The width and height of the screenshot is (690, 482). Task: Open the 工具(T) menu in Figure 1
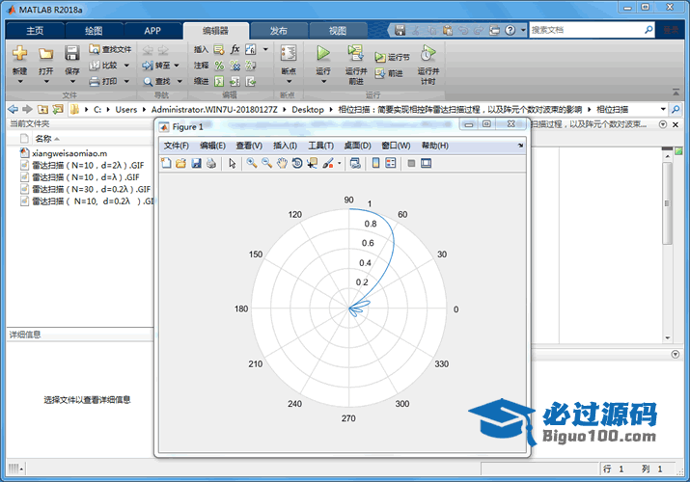point(320,146)
